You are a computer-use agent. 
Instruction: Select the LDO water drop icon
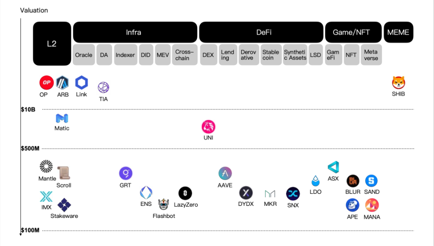[x=316, y=181]
